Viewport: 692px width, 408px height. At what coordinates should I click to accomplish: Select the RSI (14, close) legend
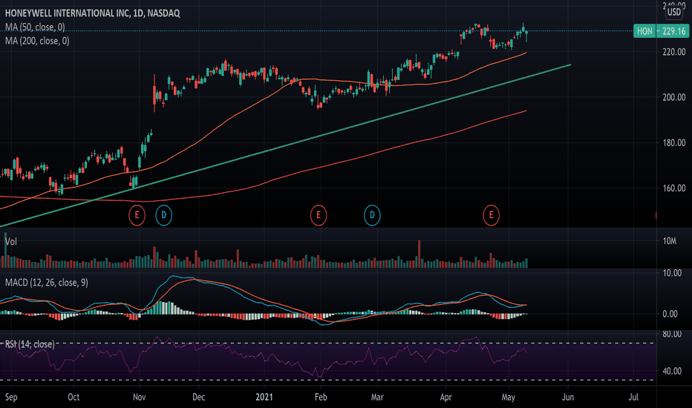(x=30, y=344)
